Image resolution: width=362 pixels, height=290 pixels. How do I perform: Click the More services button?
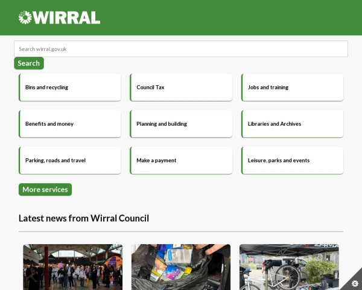tap(45, 189)
